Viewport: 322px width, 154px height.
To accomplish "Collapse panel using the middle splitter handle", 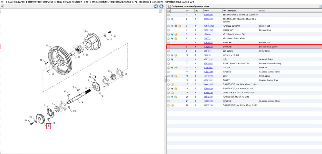I will pyautogui.click(x=166, y=80).
